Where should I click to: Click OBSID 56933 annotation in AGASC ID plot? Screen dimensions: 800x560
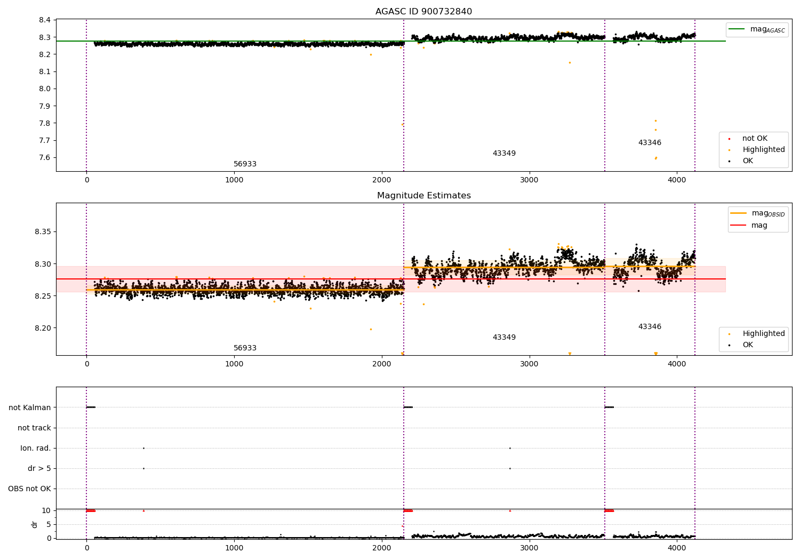click(245, 164)
